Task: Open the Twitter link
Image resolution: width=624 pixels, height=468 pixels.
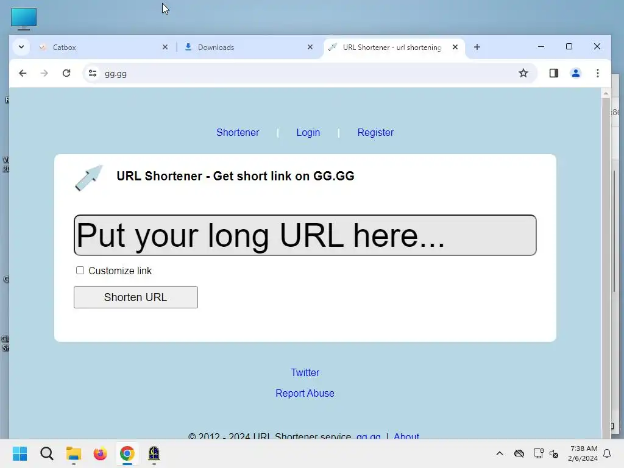Action: coord(305,372)
